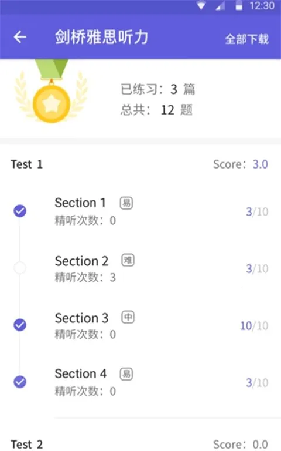
Task: Select the Test 1 Score 3.0 value
Action: 260,164
